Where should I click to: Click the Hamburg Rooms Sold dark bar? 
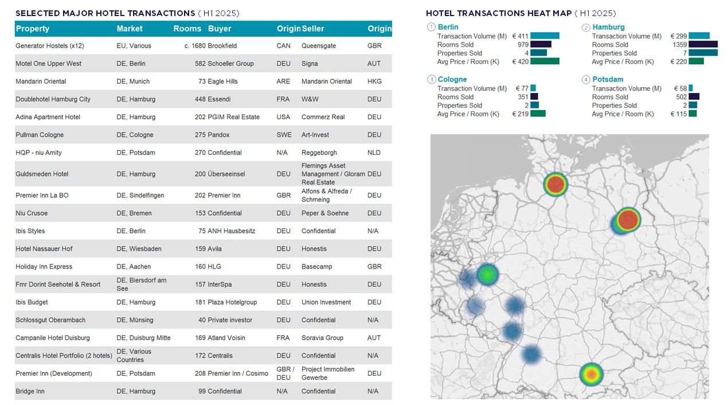click(x=703, y=44)
